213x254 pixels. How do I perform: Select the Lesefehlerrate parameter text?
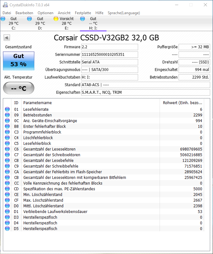point(36,109)
